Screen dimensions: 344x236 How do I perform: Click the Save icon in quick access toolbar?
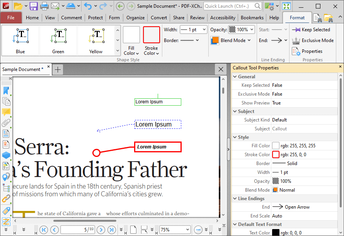coord(34,6)
